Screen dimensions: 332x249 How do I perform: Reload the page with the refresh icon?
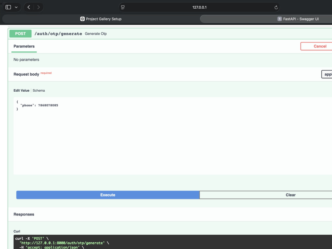pos(276,7)
